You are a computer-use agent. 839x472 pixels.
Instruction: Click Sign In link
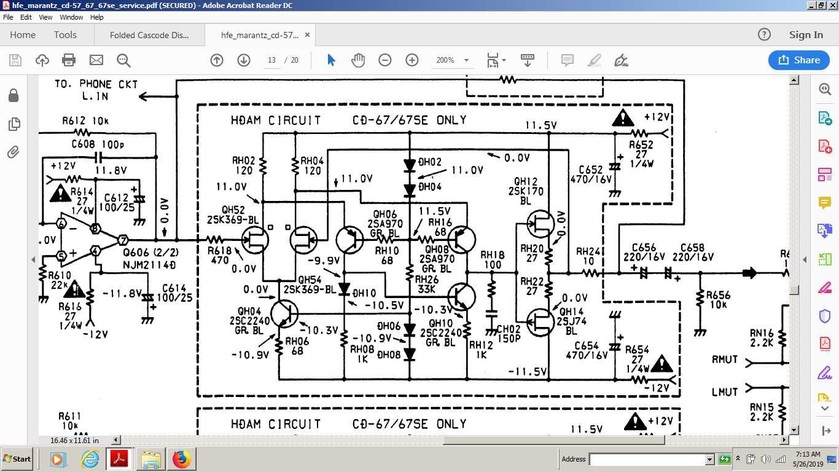pos(806,35)
